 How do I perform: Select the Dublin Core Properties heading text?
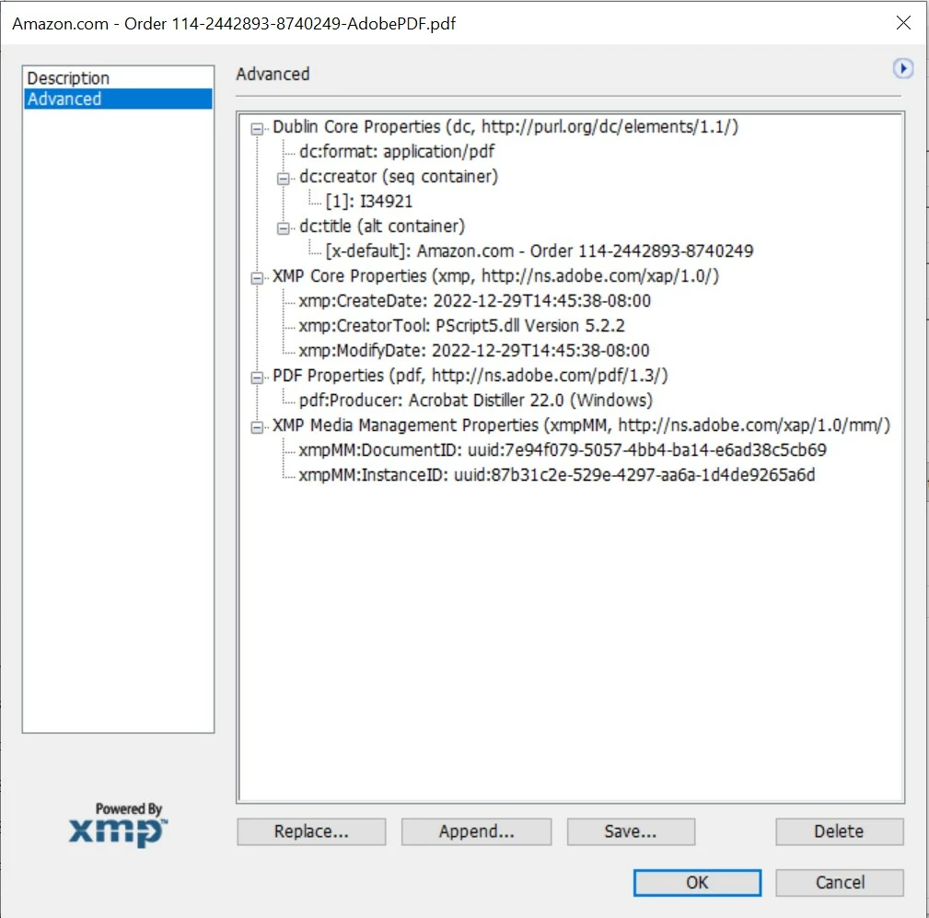tap(505, 127)
